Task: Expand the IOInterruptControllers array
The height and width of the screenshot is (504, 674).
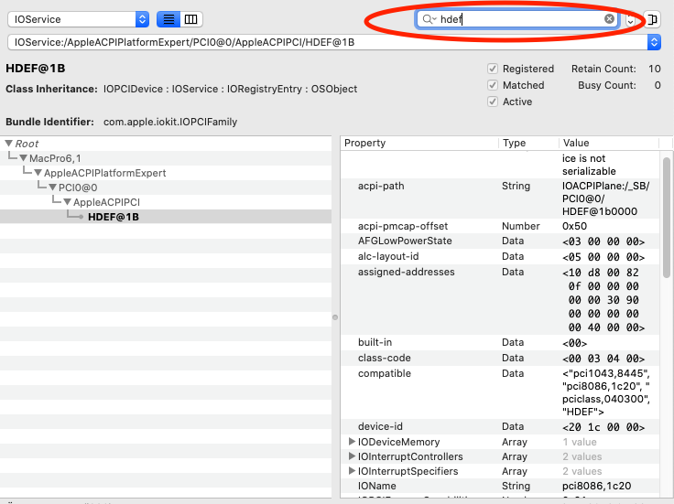Action: [352, 456]
